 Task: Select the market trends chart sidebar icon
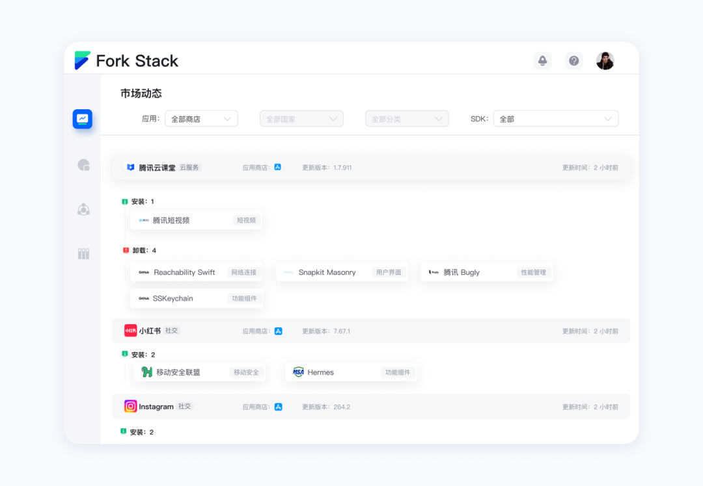tap(83, 119)
